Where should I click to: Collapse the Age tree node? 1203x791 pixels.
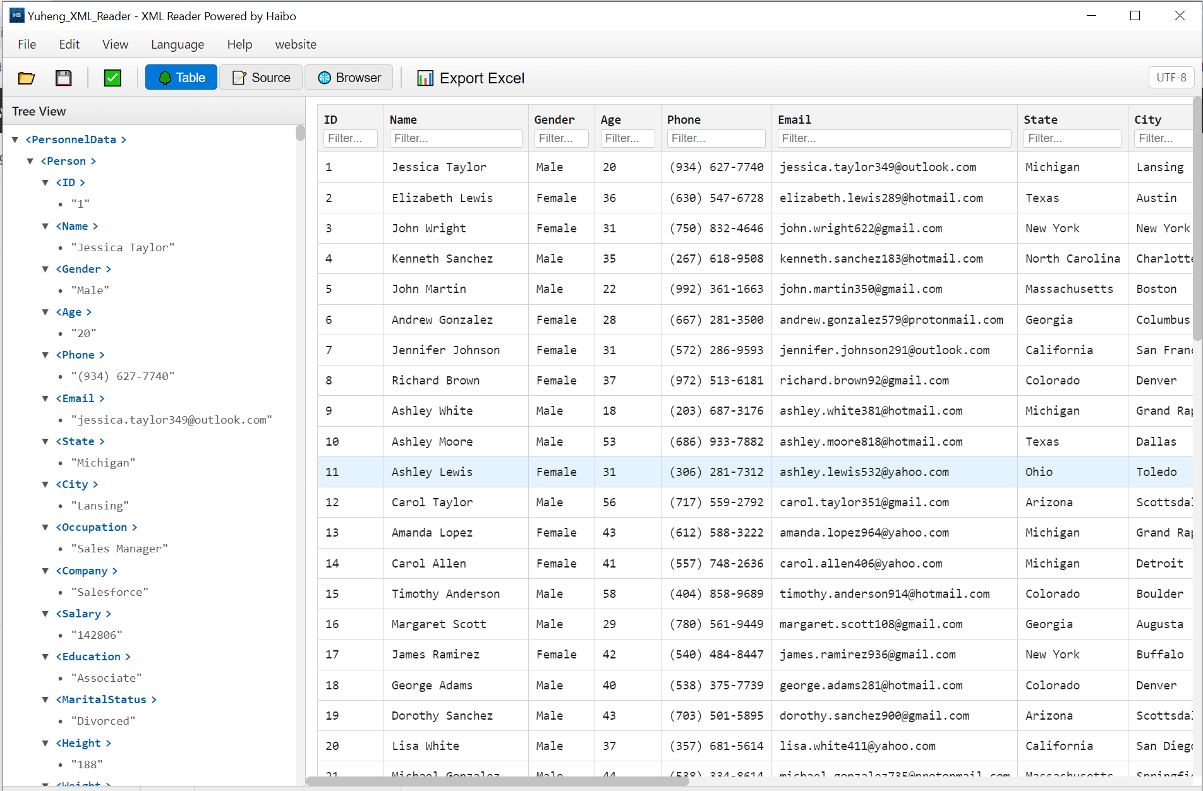(x=45, y=312)
